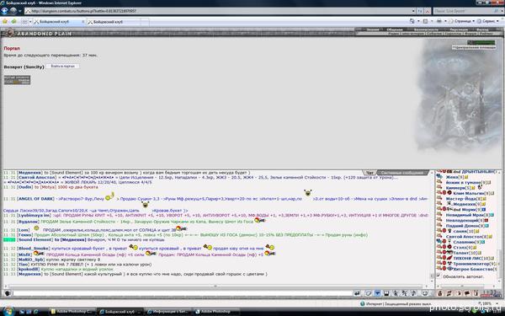Click the address bar URL field
This screenshot has height=316, width=505.
click(219, 11)
